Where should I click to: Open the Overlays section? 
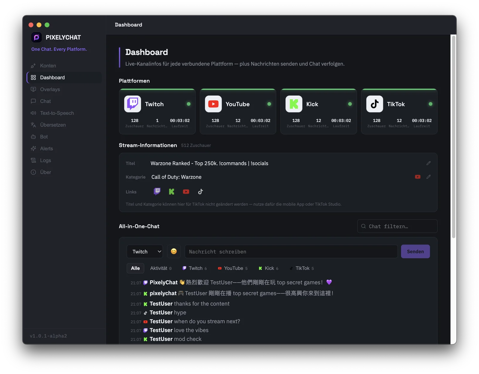64,89
